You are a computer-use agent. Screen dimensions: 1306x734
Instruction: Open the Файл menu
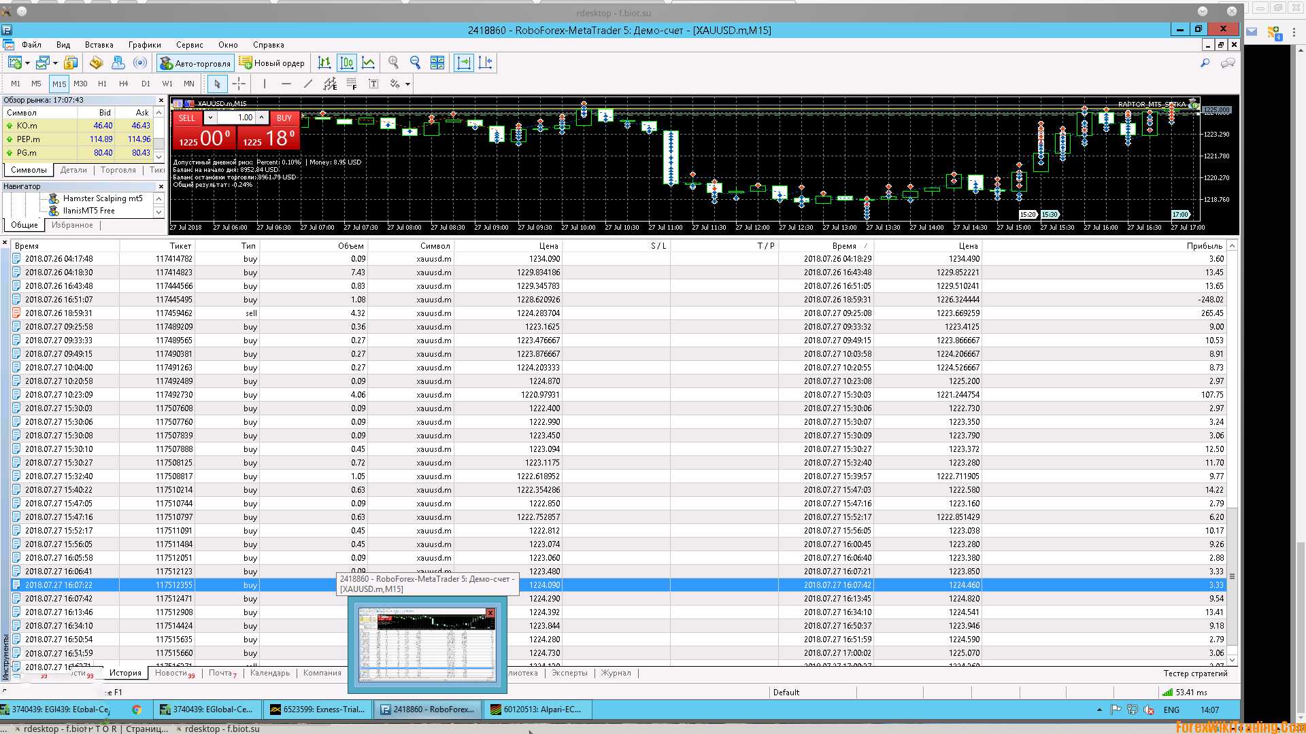pyautogui.click(x=31, y=45)
